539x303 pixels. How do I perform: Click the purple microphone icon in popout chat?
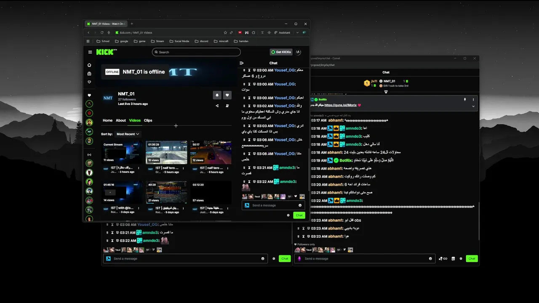pyautogui.click(x=299, y=258)
